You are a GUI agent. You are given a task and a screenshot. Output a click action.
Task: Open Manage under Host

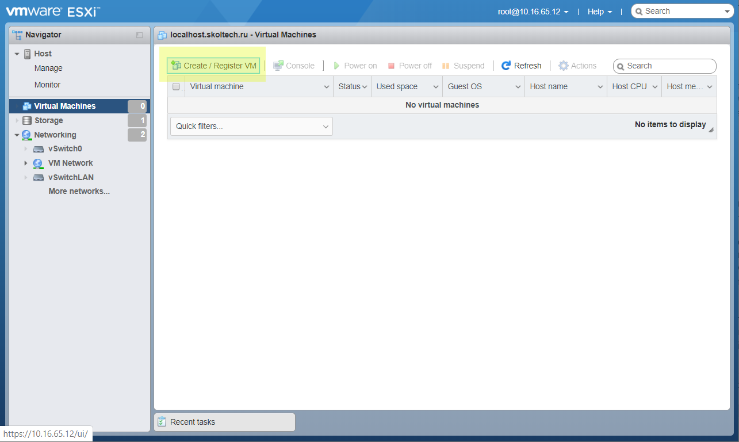coord(48,68)
